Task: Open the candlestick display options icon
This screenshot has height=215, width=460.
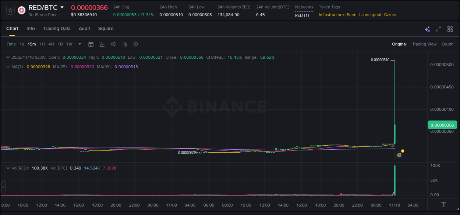Action: coord(113,44)
